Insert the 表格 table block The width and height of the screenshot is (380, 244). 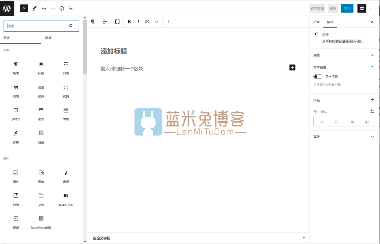[66, 114]
